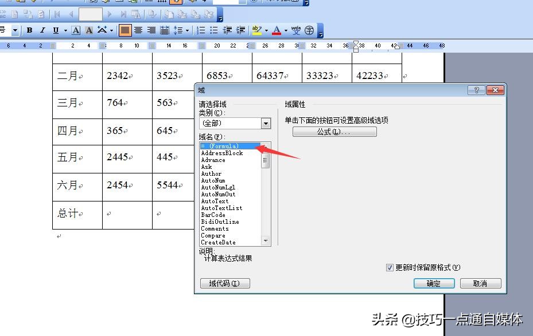Click the 公式 formula button

tap(334, 132)
